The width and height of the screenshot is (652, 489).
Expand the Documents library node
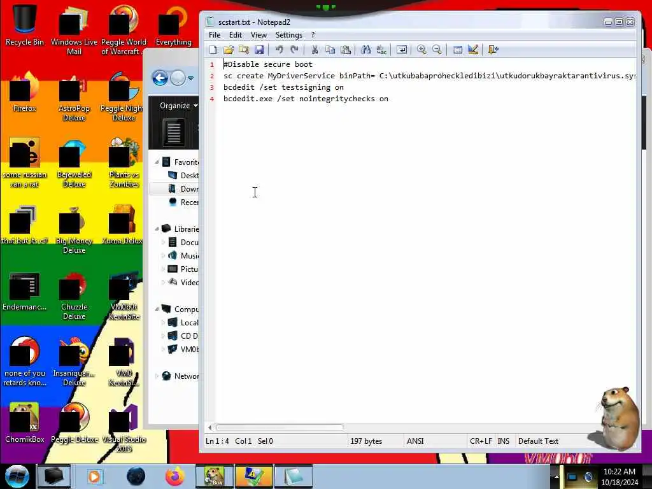tap(163, 243)
